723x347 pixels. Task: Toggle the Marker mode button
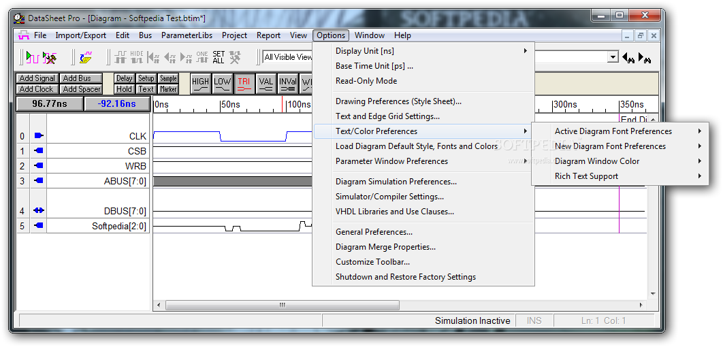(x=168, y=89)
